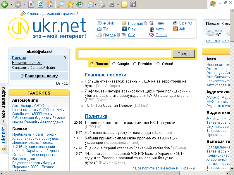Click the Research books toolbar icon

click(x=133, y=4)
